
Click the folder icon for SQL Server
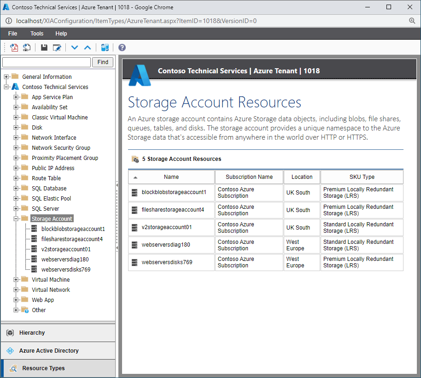click(x=25, y=208)
